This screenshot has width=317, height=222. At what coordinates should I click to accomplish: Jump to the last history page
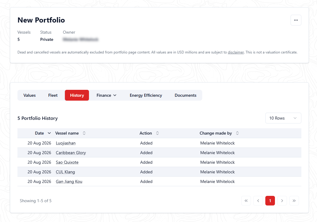tap(294, 201)
